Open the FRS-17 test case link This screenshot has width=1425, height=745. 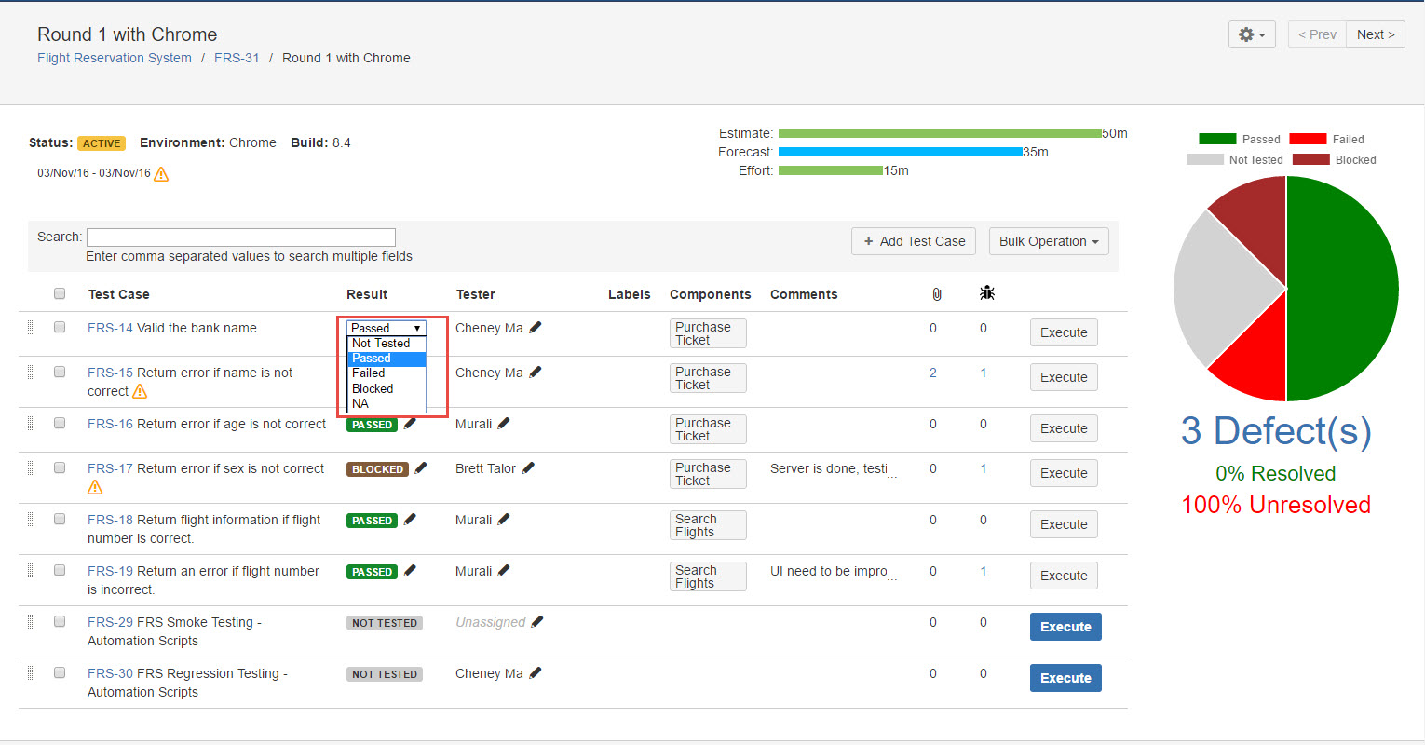[x=110, y=468]
